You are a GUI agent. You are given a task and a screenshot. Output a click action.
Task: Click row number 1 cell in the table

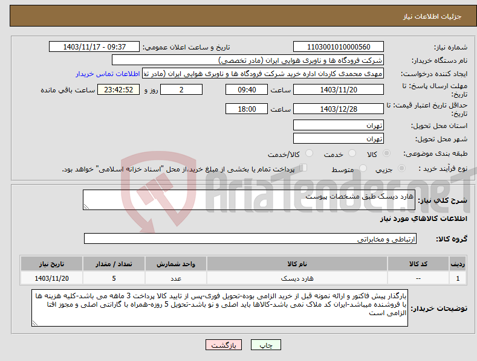pyautogui.click(x=458, y=278)
